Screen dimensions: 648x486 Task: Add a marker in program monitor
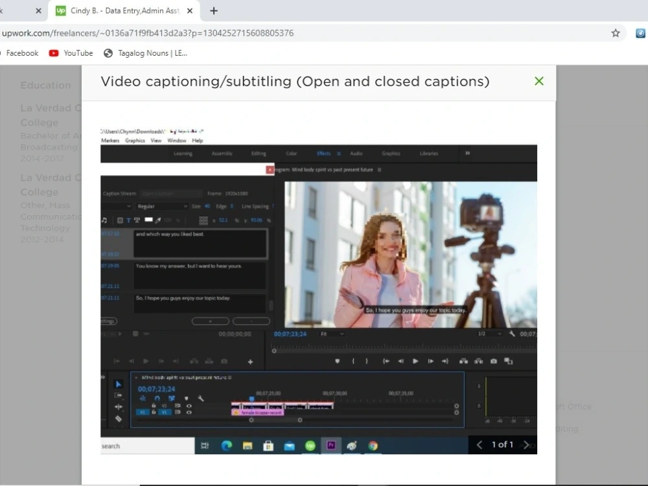337,361
